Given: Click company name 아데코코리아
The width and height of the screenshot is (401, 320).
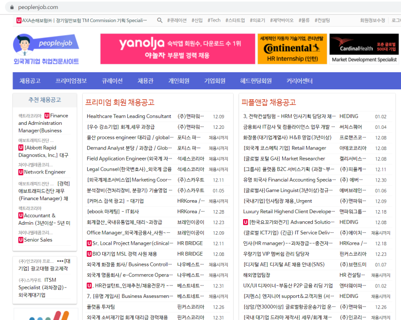Looking at the screenshot, I should (353, 148).
